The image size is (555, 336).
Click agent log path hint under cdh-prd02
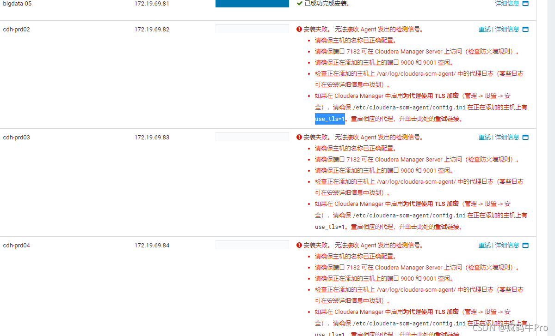point(419,79)
